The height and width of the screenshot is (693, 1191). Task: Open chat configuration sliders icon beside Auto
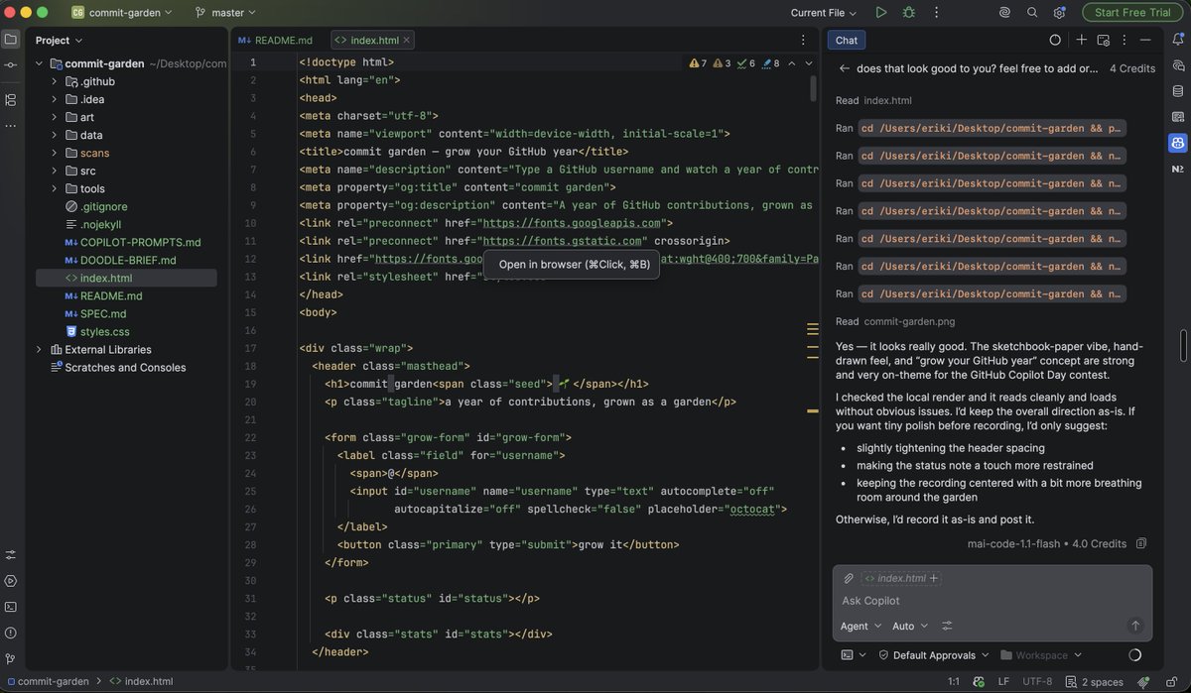click(x=947, y=626)
